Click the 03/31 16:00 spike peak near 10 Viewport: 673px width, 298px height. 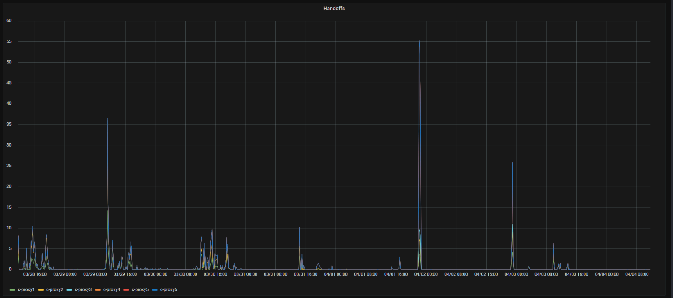[x=299, y=228]
